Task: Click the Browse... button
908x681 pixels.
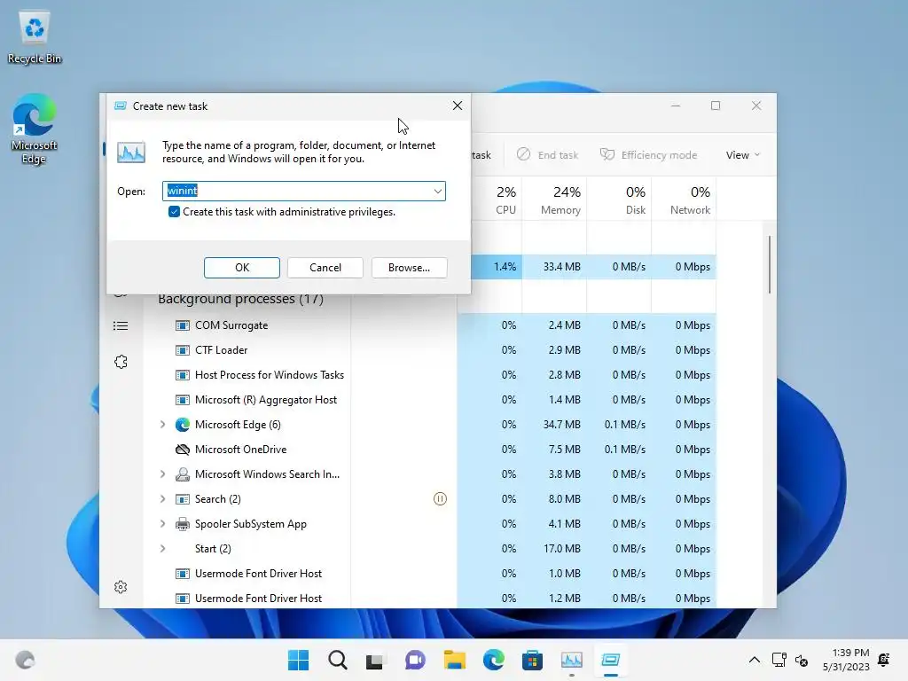Action: tap(409, 268)
